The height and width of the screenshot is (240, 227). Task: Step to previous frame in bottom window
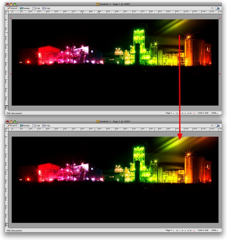click(x=188, y=231)
